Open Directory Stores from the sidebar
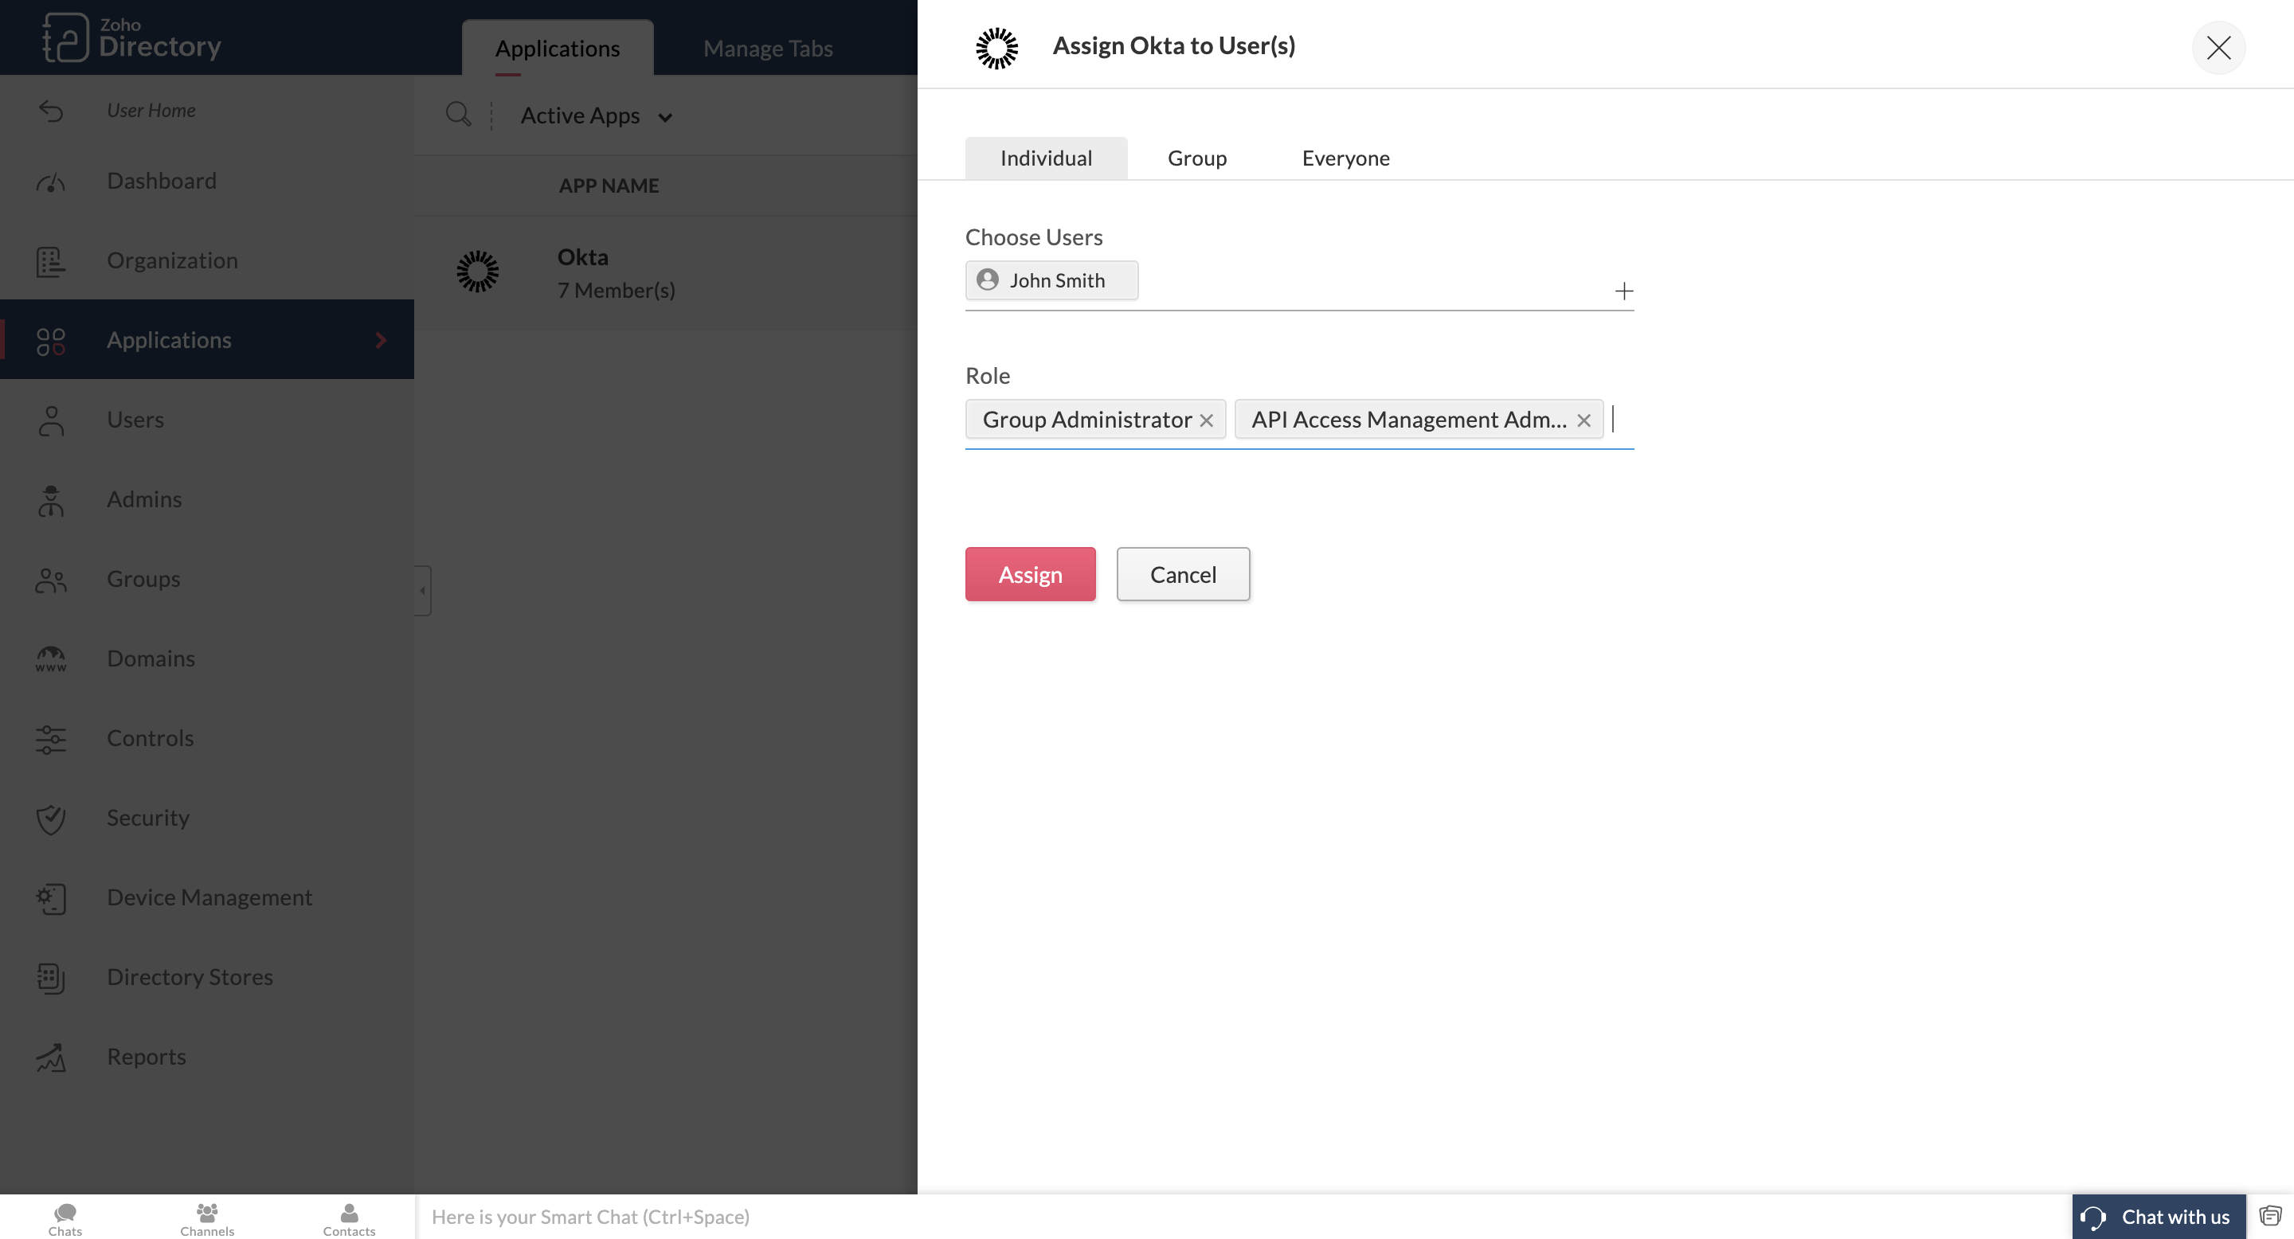The image size is (2294, 1239). pyautogui.click(x=206, y=976)
